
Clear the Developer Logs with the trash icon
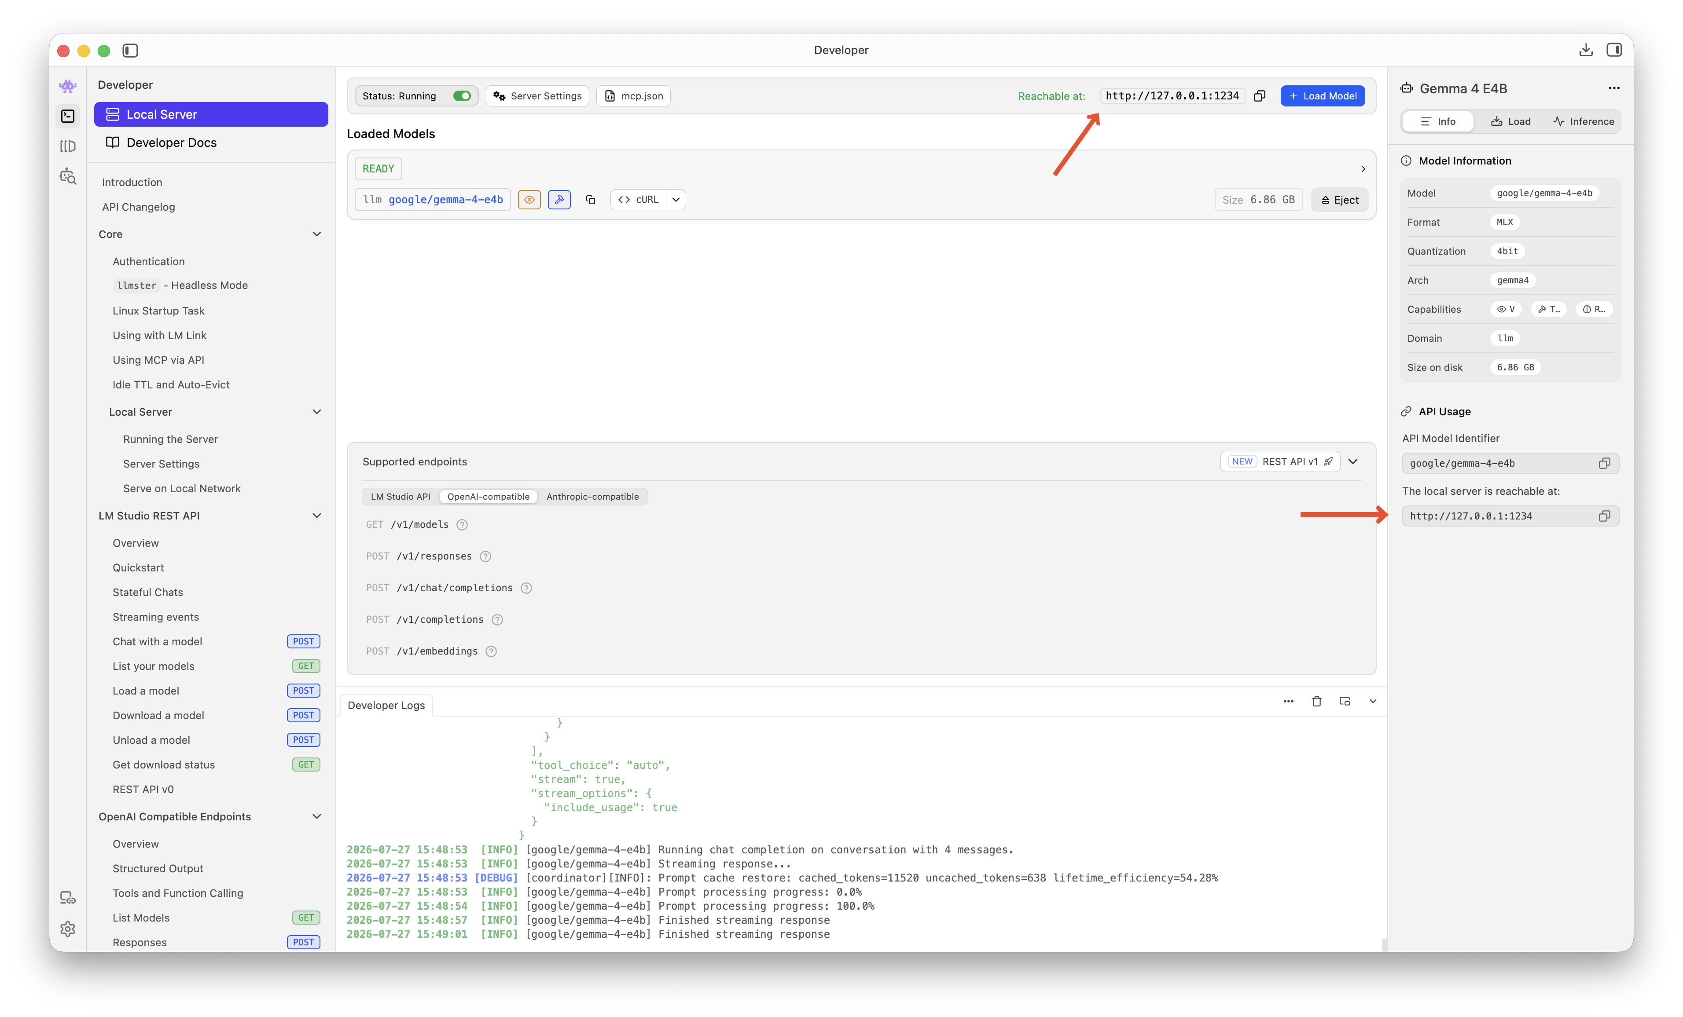tap(1317, 702)
